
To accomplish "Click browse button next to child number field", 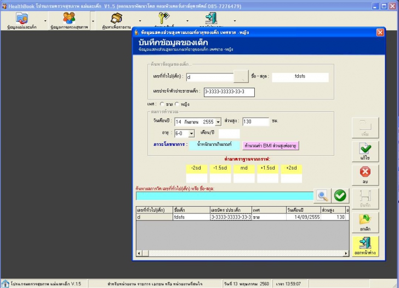I will [x=241, y=77].
